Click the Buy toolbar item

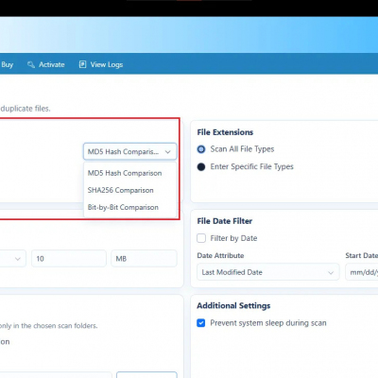(7, 64)
